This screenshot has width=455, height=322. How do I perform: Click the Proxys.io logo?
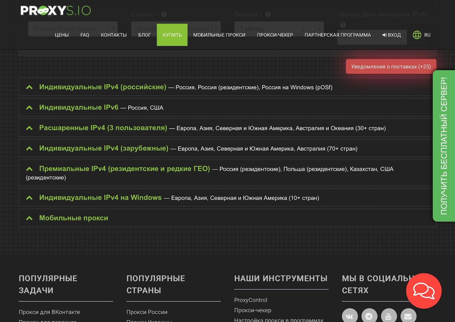(x=55, y=11)
